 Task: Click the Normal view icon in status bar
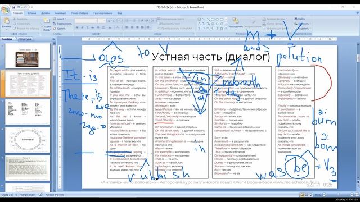(x=302, y=195)
